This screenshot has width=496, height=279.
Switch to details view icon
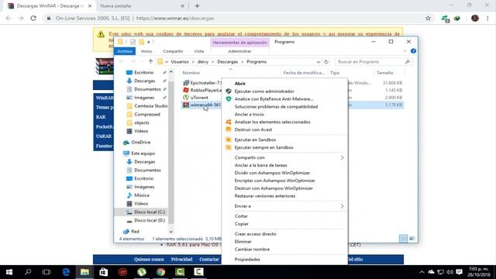click(x=403, y=239)
